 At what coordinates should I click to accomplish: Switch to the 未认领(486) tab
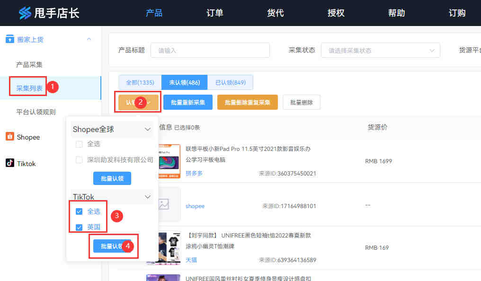pos(184,82)
